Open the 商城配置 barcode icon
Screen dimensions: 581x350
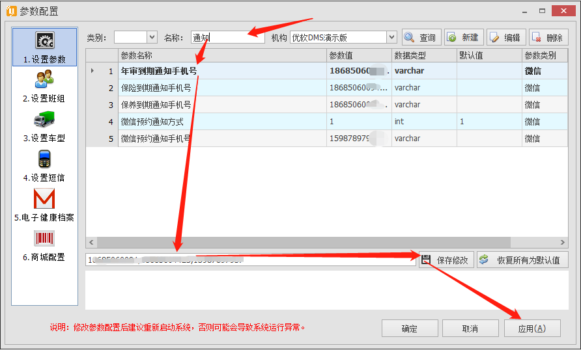[44, 238]
